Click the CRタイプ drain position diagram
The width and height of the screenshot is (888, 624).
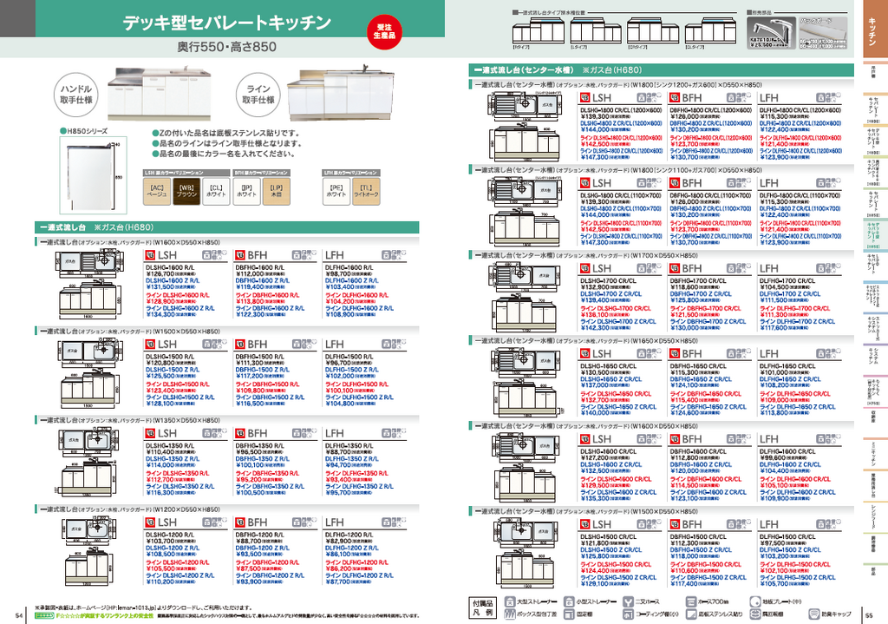point(654,30)
